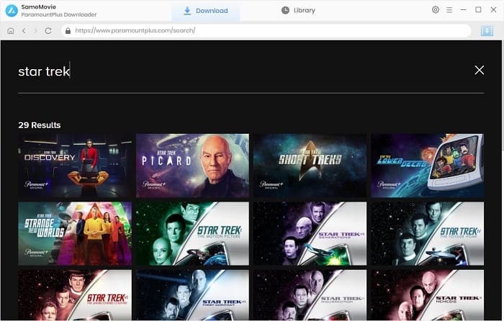The height and width of the screenshot is (321, 504).
Task: Click the padlock icon in address bar
Action: coord(68,30)
